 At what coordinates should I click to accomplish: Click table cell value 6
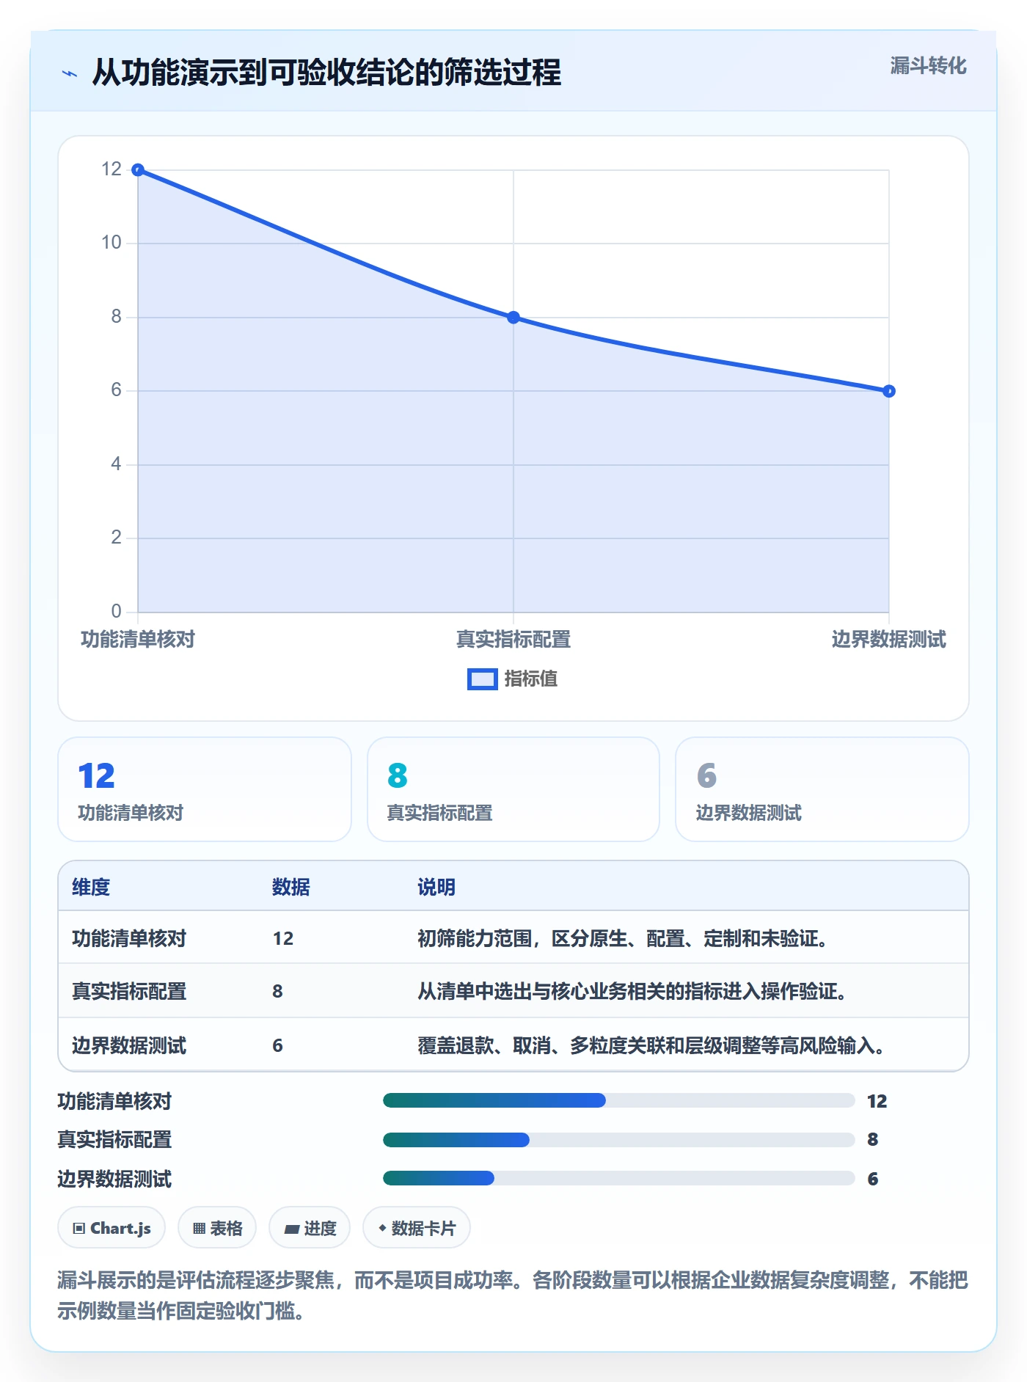(277, 1045)
